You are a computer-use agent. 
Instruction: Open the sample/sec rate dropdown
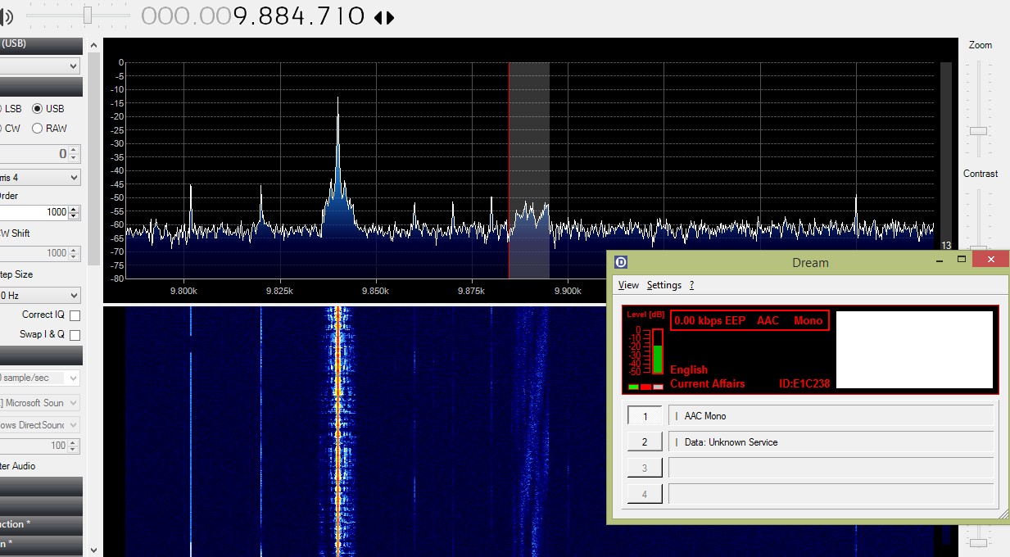coord(40,378)
